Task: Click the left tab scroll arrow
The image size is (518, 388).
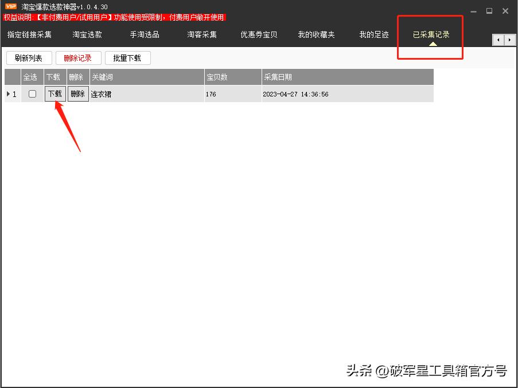Action: point(497,40)
